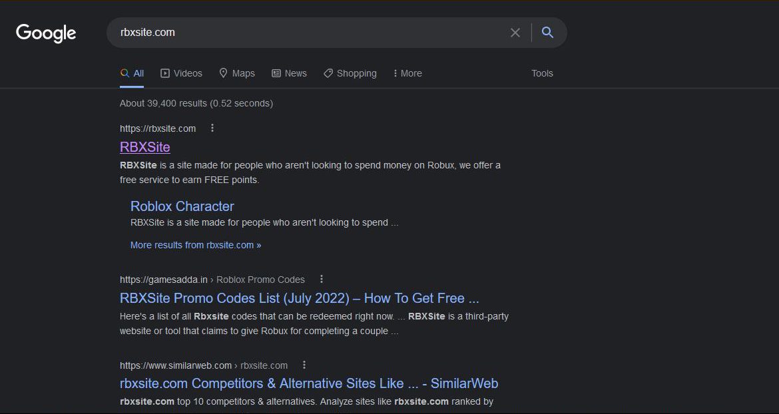Open the search Tools options
779x414 pixels.
[542, 73]
